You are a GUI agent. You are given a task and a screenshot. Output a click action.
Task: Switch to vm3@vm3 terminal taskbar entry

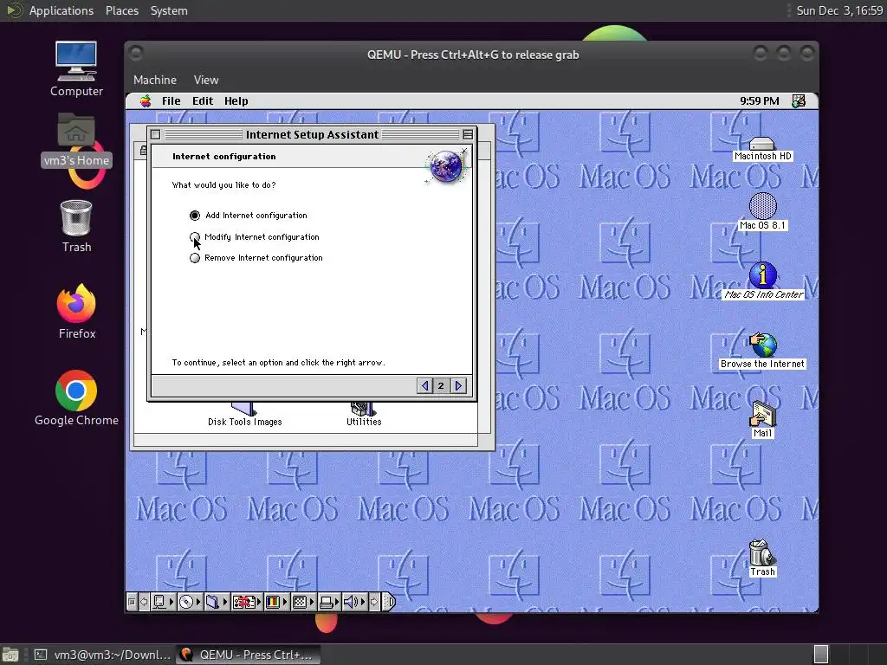(x=102, y=655)
